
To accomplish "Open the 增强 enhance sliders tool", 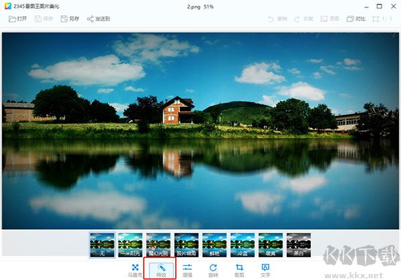I will pyautogui.click(x=187, y=271).
